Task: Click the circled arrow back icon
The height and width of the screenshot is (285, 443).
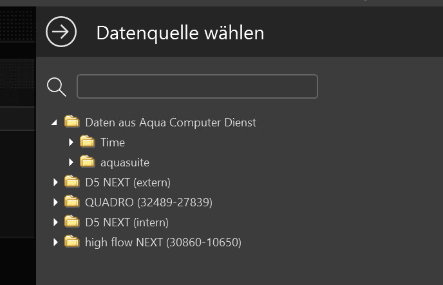Action: [x=61, y=32]
